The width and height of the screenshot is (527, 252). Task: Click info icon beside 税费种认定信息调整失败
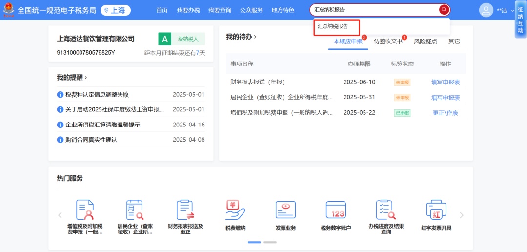coord(60,95)
